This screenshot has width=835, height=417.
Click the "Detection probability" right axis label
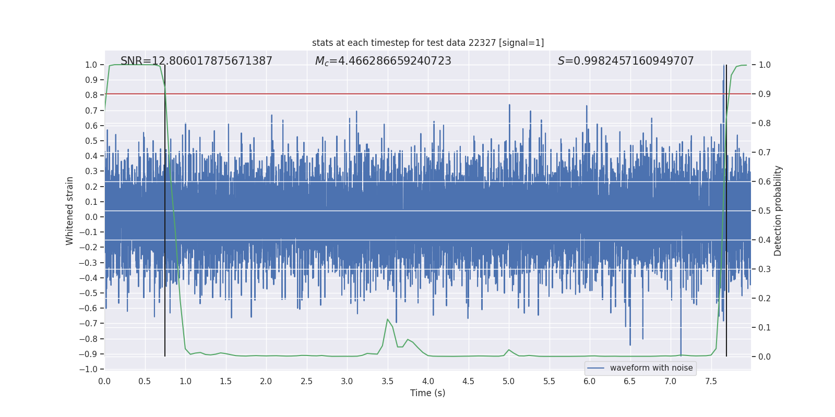coord(778,211)
